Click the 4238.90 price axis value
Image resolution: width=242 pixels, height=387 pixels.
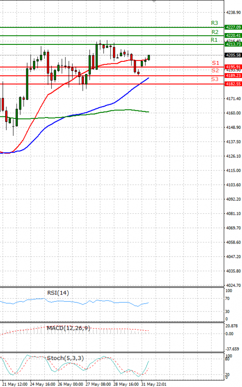tap(234, 13)
